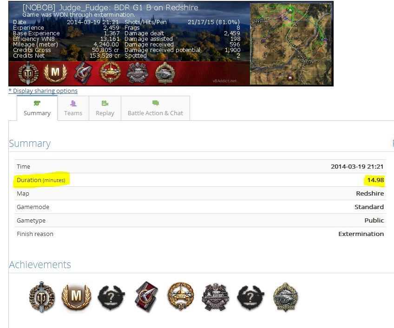Click the red ribbon shell medal in banner
This screenshot has height=328, width=394.
[x=83, y=73]
